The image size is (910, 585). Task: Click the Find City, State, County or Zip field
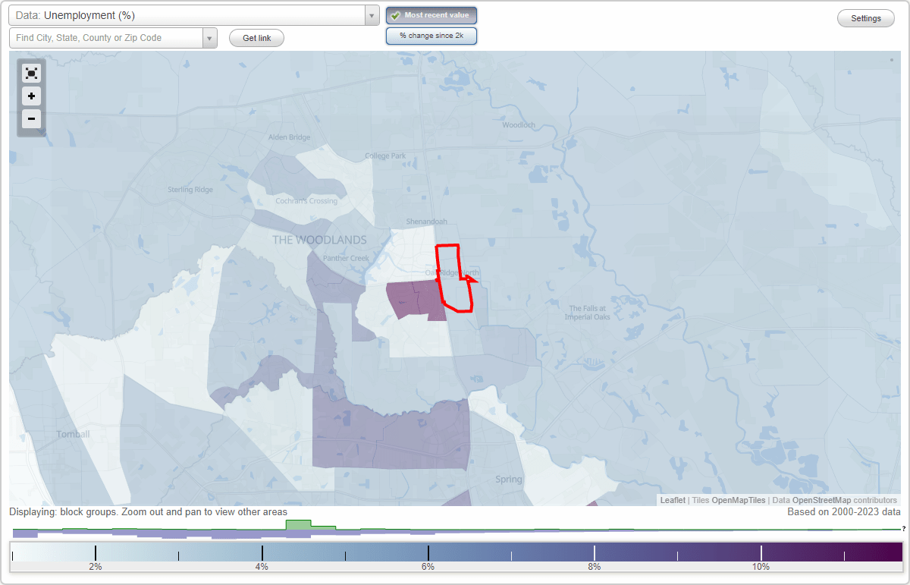click(x=106, y=38)
